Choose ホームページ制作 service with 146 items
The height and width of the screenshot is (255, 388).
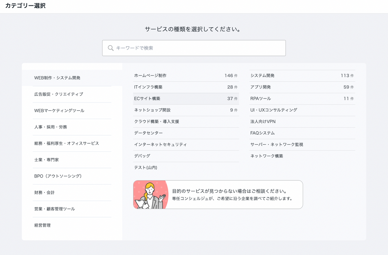coord(150,76)
